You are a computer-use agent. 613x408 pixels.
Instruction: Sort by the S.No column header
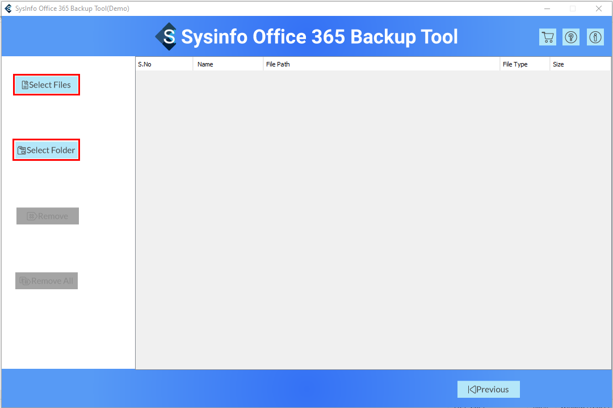[x=163, y=64]
